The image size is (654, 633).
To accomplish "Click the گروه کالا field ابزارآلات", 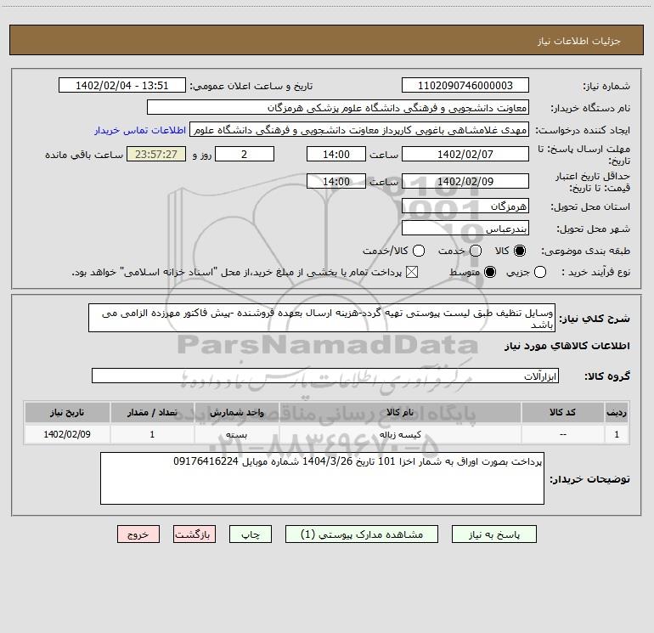I will [x=325, y=376].
